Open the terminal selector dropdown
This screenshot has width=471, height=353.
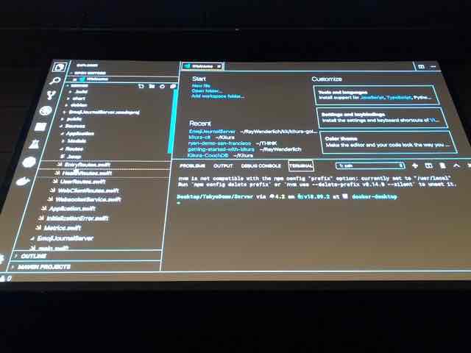[369, 165]
